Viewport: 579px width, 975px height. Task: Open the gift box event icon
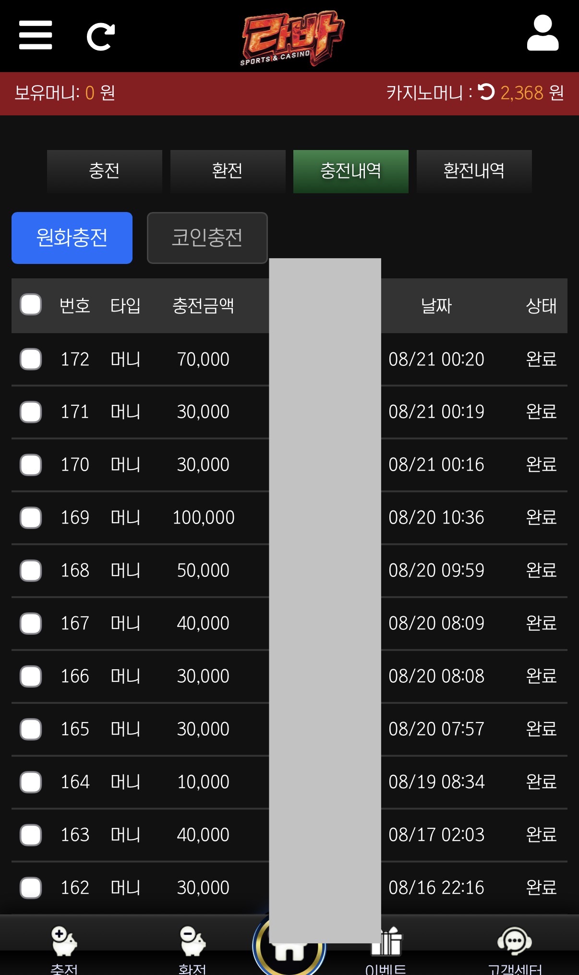[386, 941]
